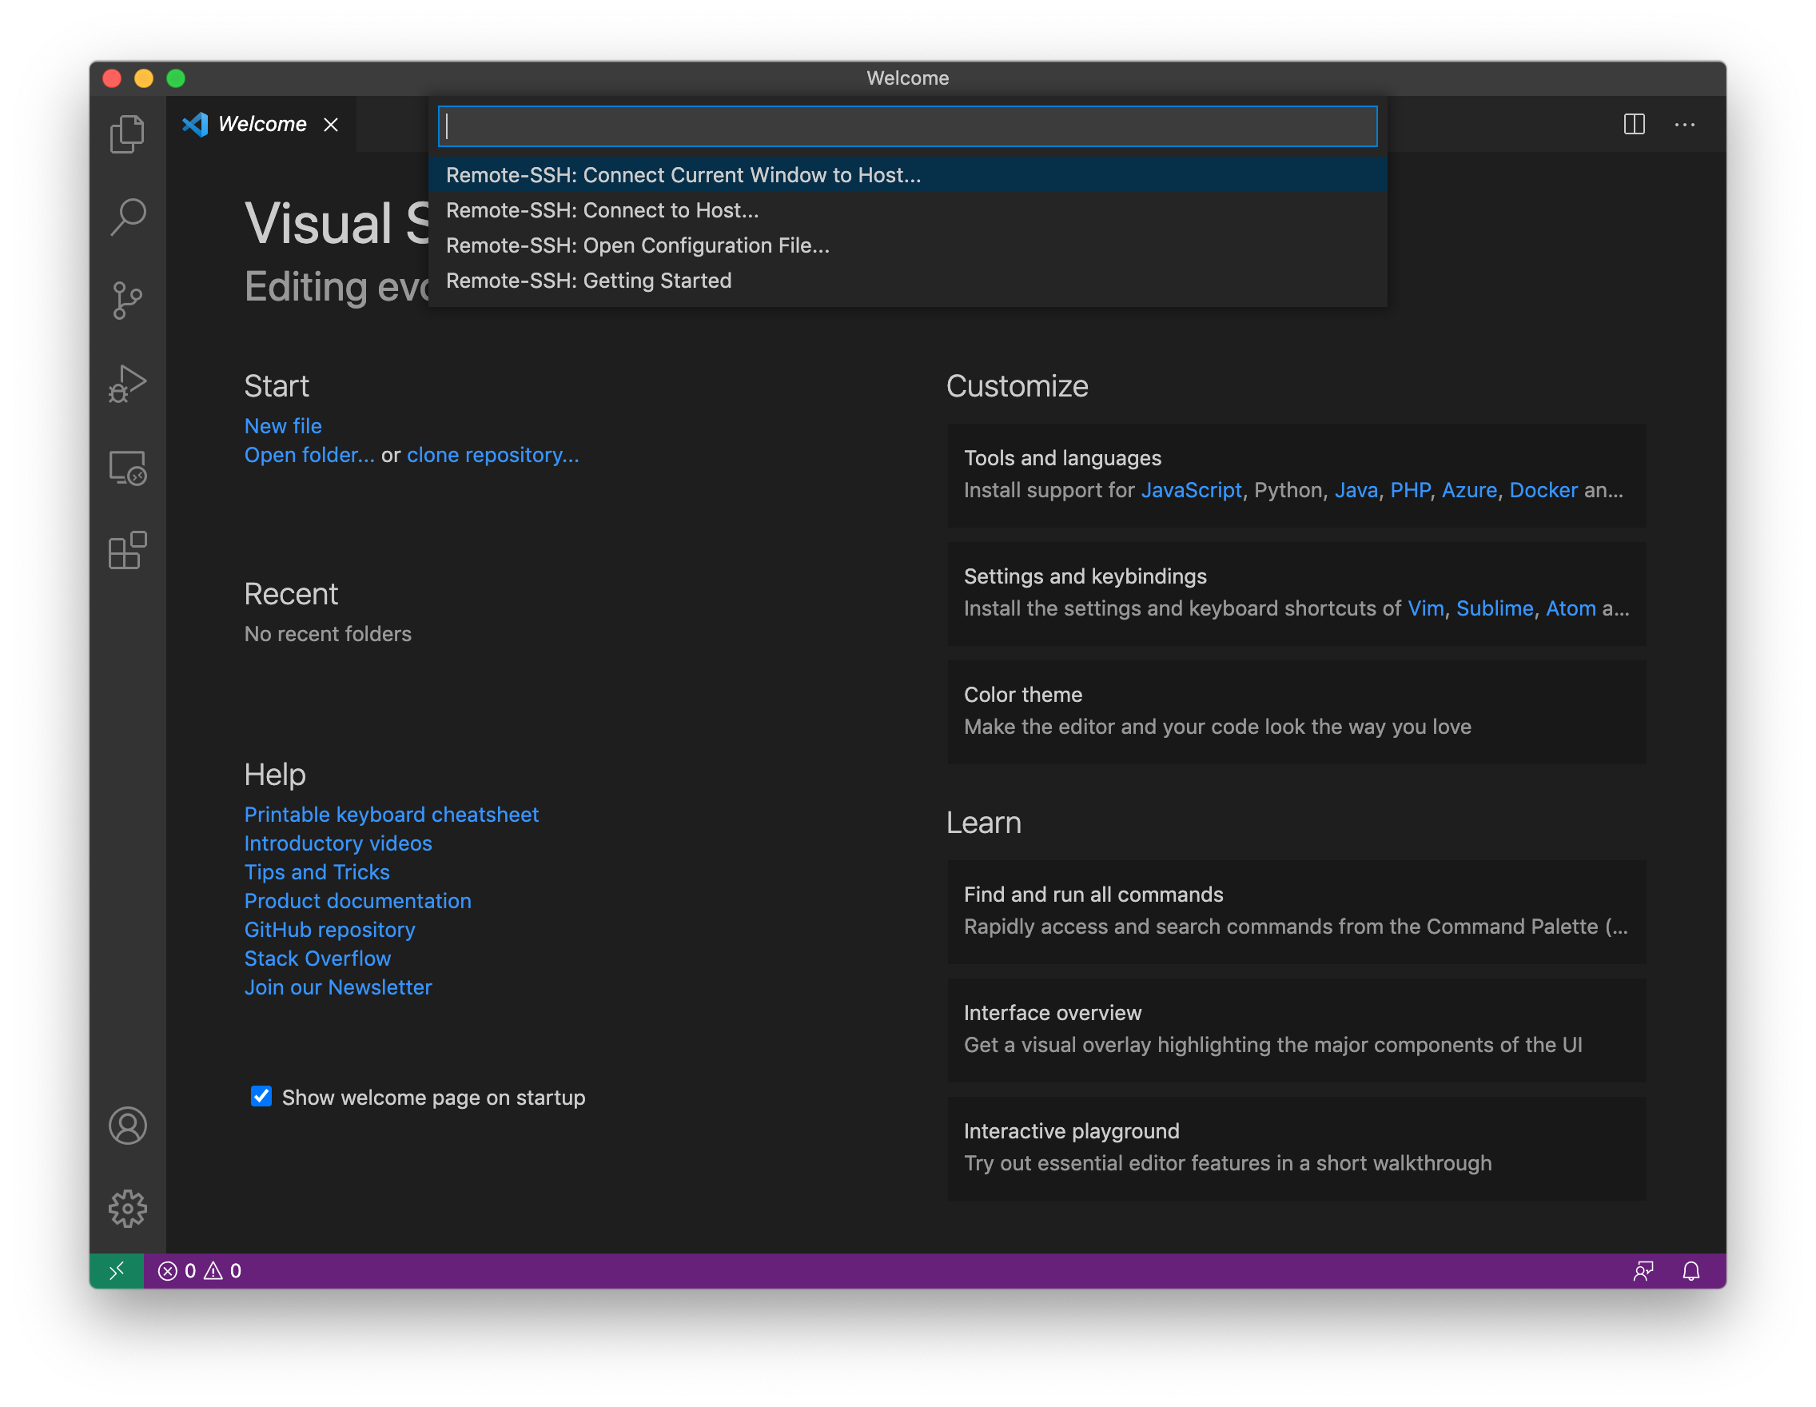Open the Source Control view
The width and height of the screenshot is (1816, 1407).
[x=127, y=301]
